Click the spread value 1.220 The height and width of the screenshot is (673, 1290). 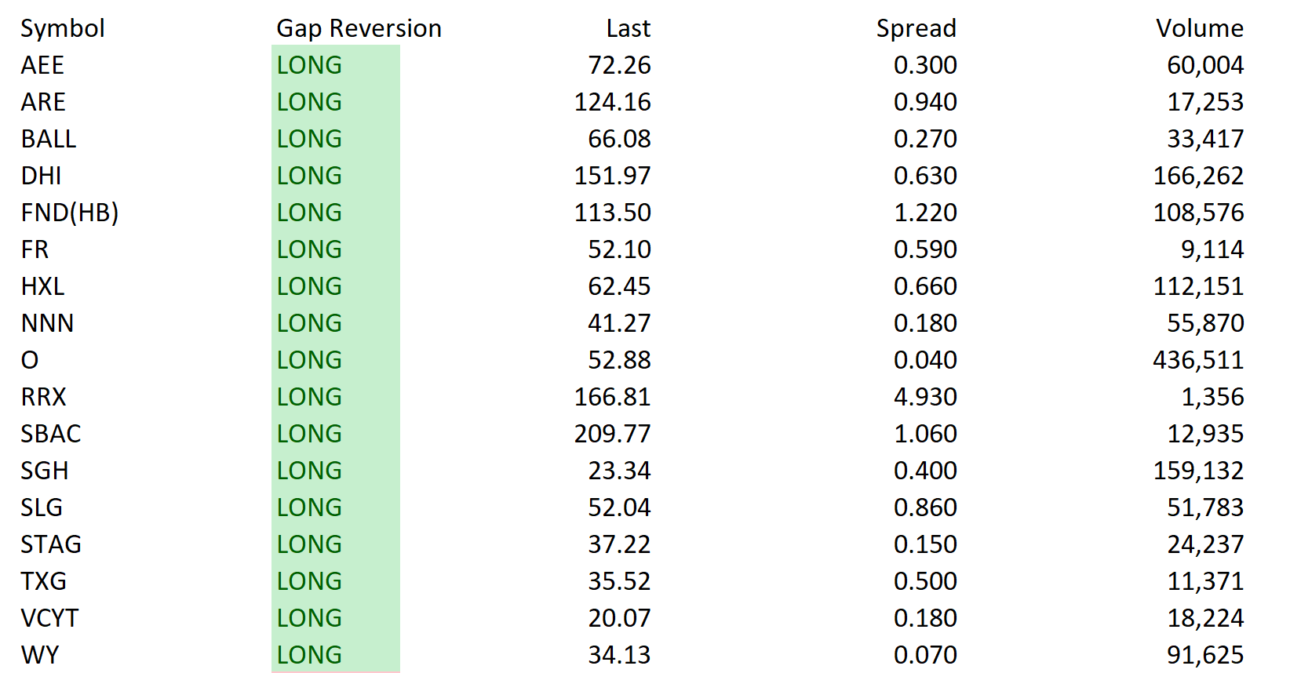pyautogui.click(x=925, y=213)
